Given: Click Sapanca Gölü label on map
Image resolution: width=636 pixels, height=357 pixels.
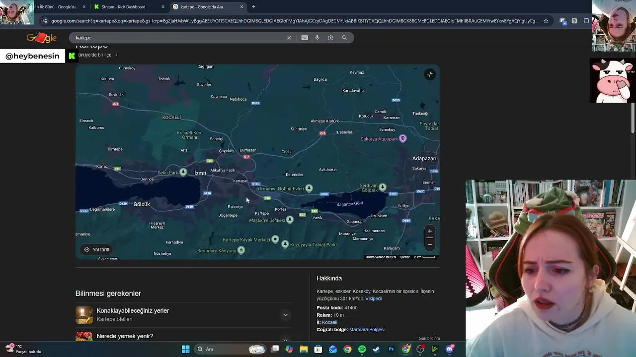Looking at the screenshot, I should [x=350, y=204].
